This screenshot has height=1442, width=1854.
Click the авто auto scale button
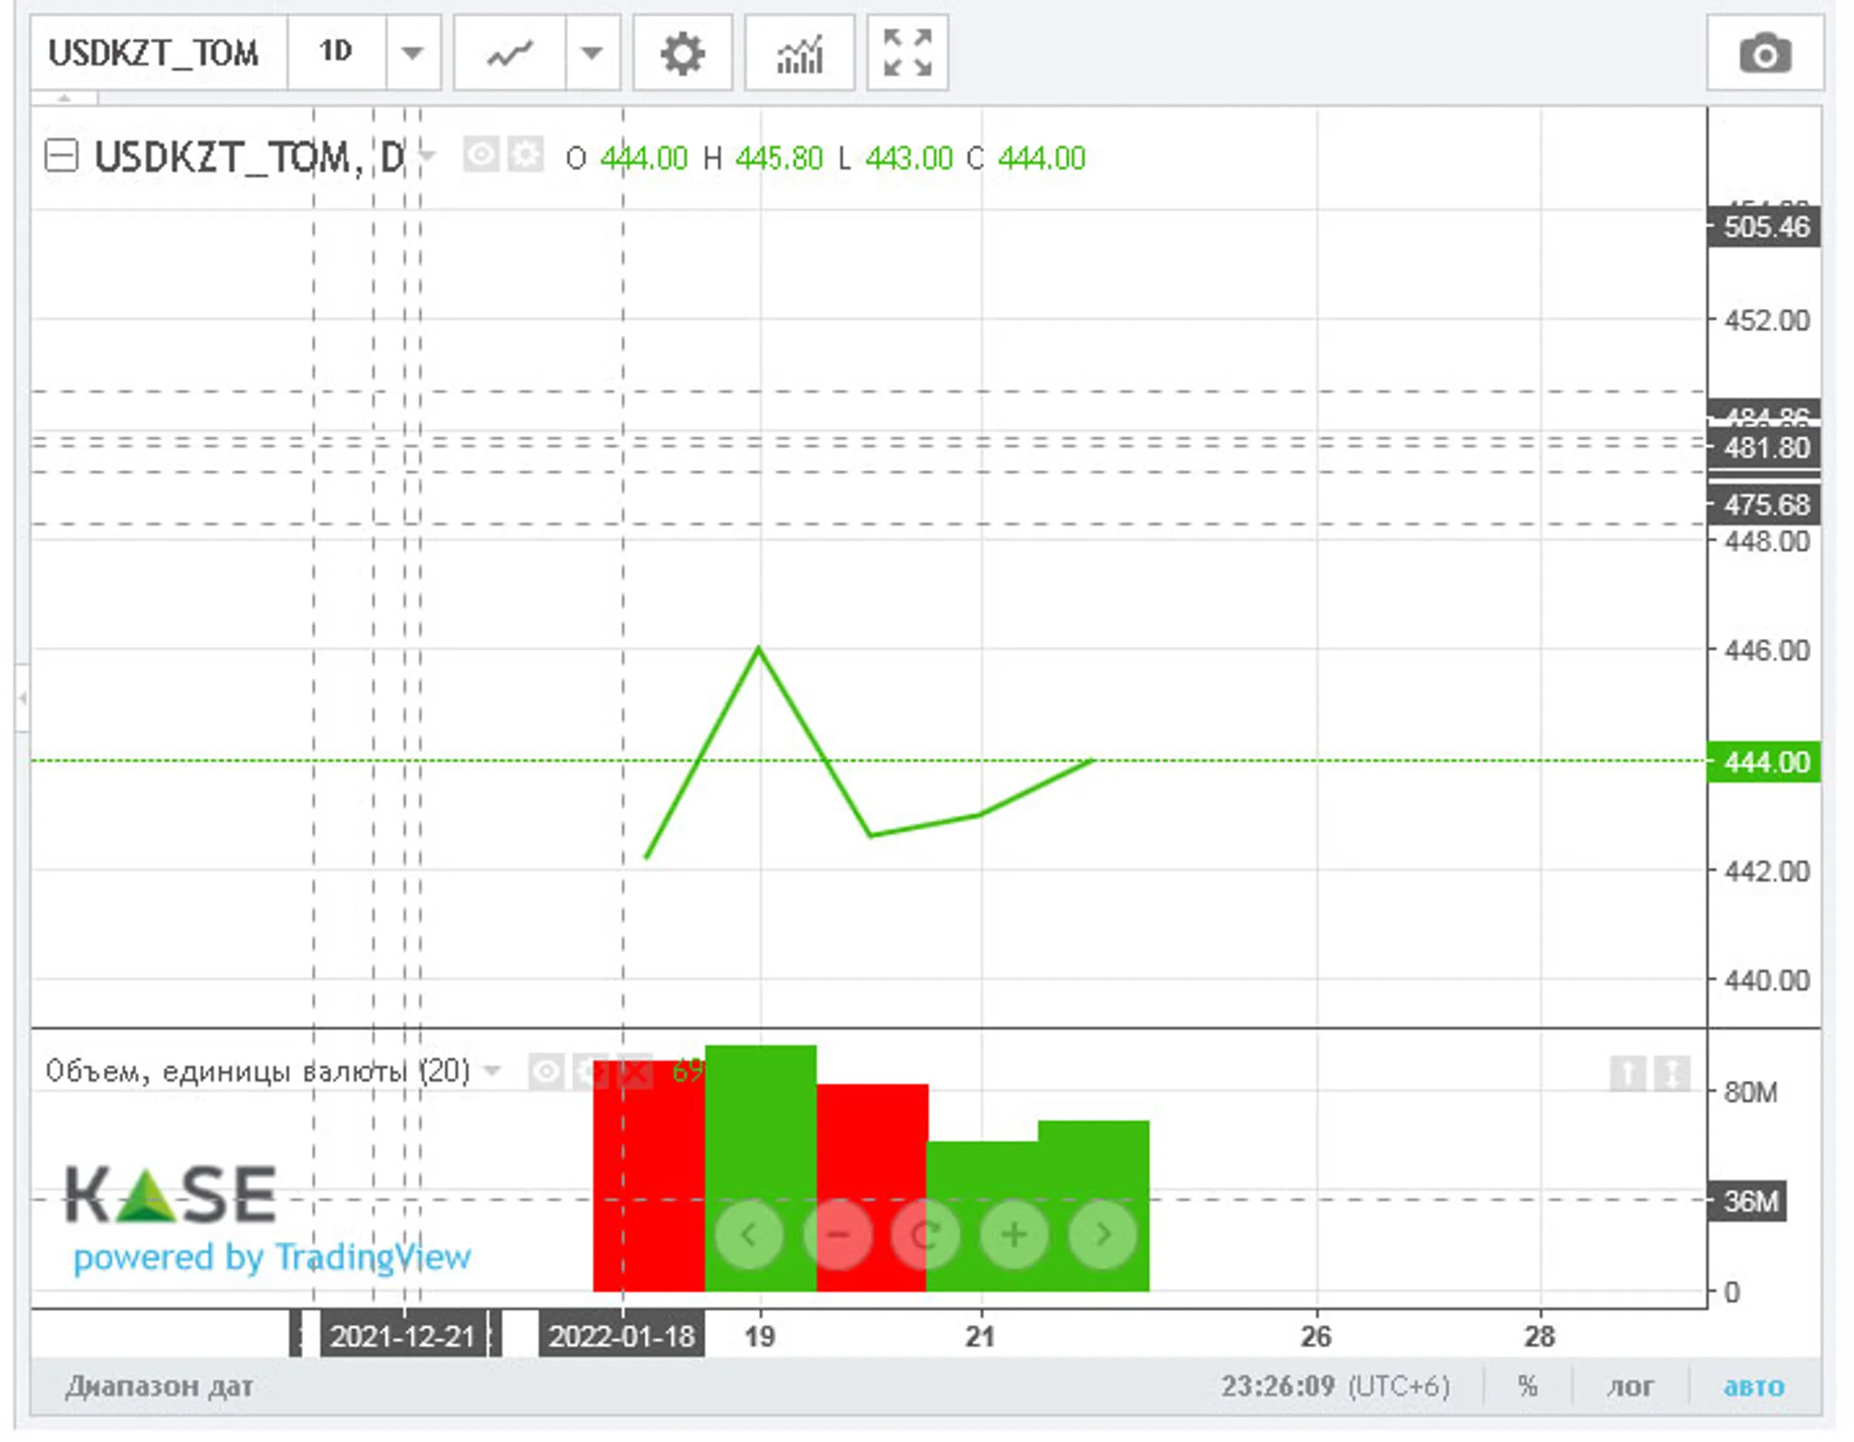point(1753,1386)
